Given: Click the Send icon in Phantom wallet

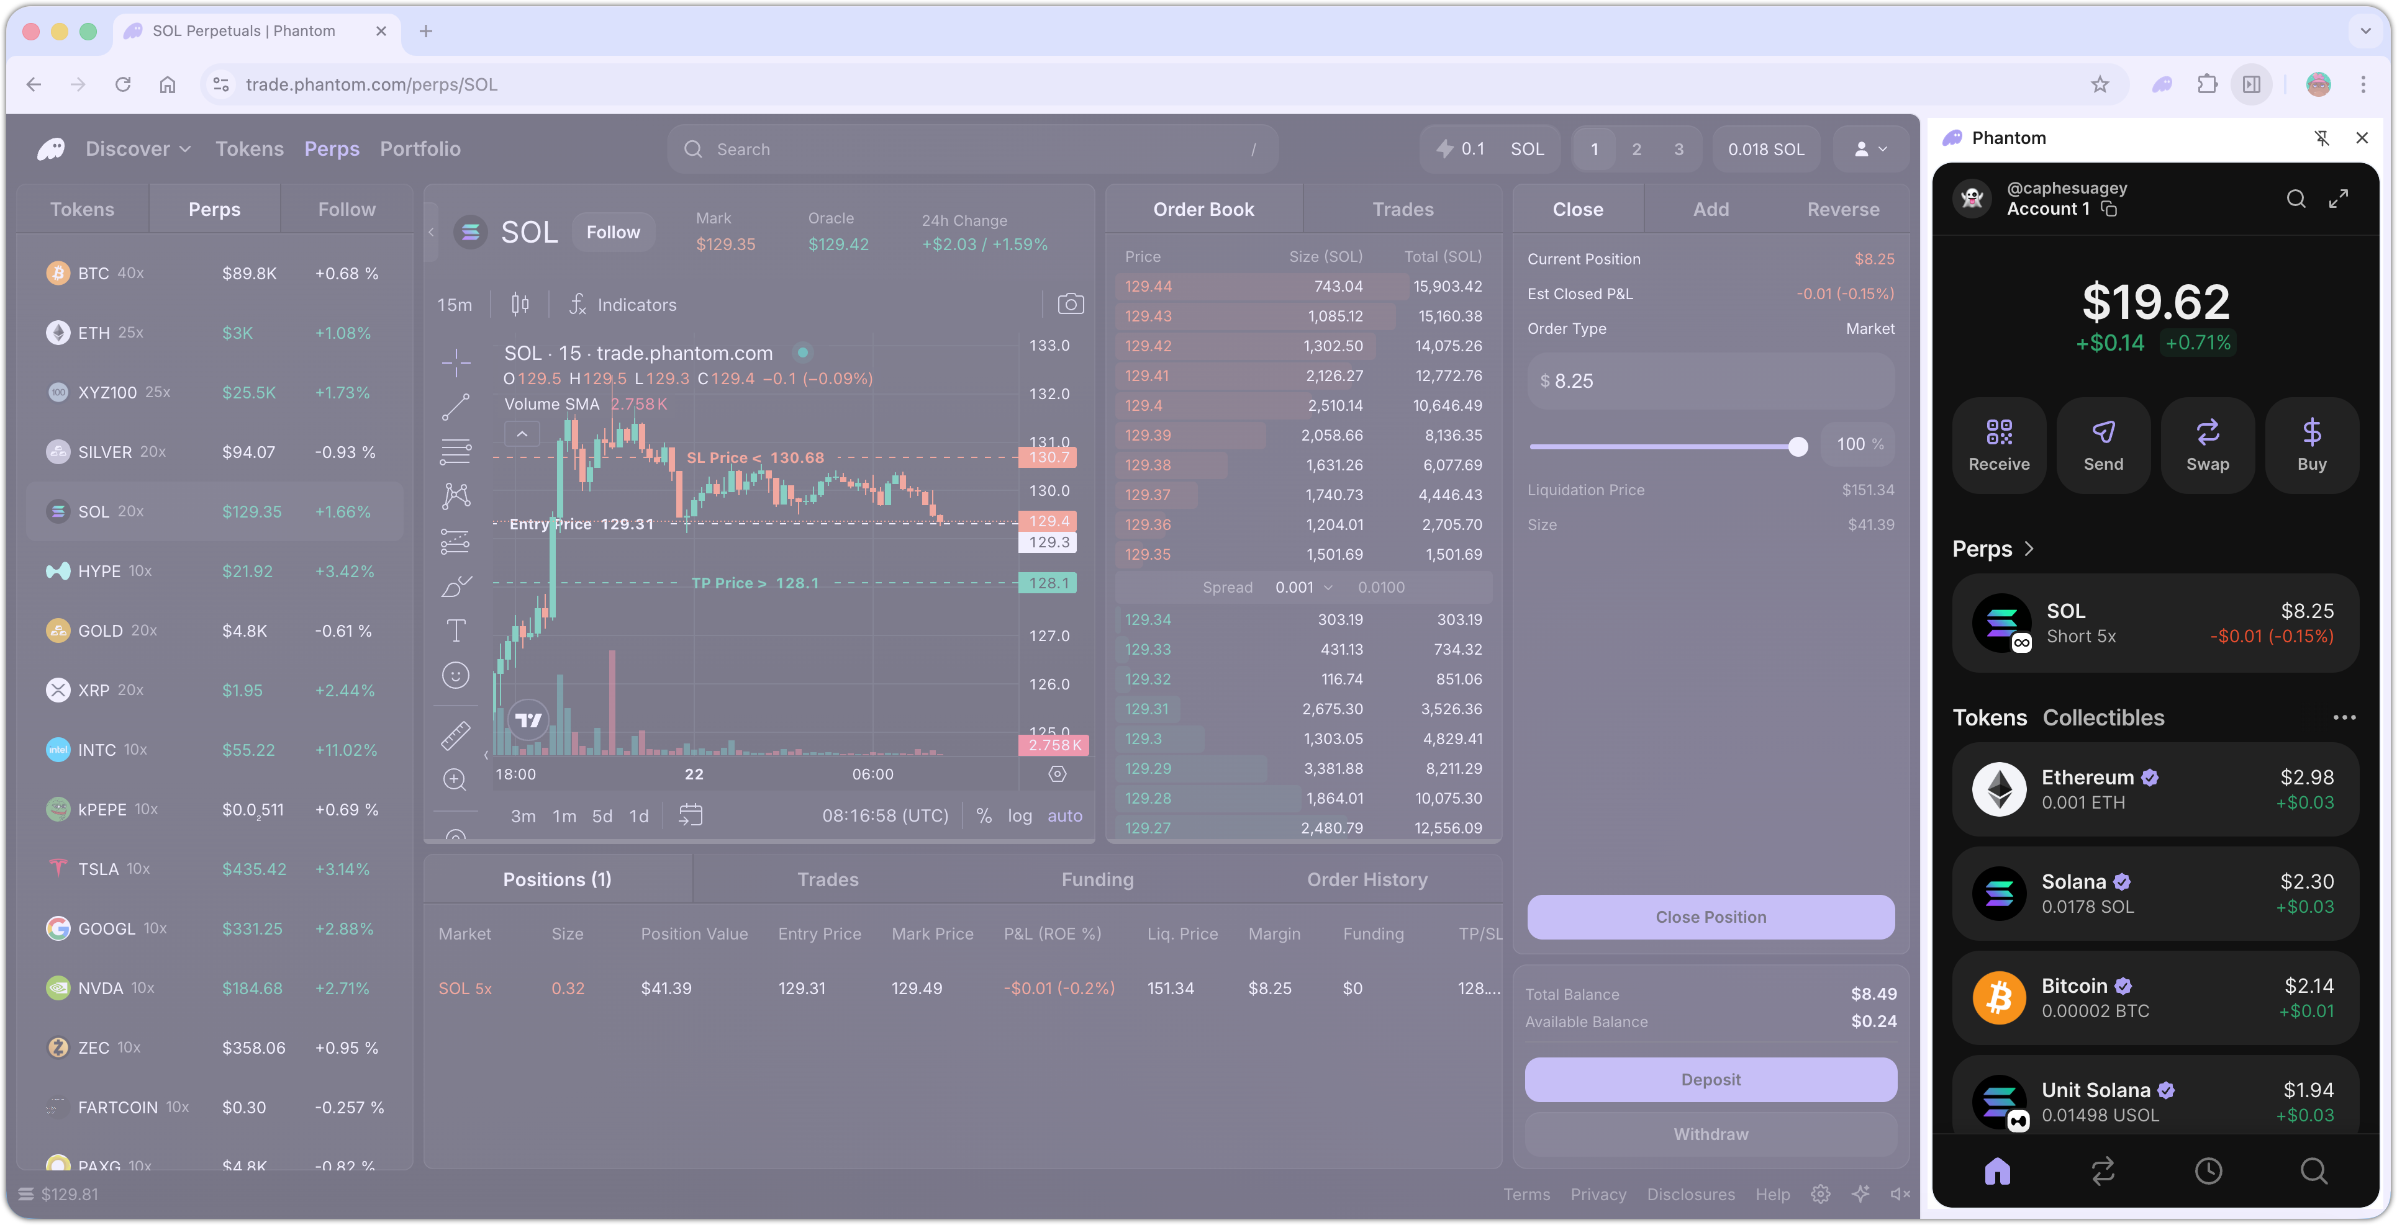Looking at the screenshot, I should [x=2103, y=444].
